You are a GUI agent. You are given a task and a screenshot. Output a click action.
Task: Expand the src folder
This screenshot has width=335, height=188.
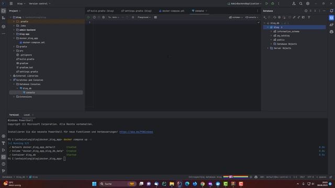[14, 51]
